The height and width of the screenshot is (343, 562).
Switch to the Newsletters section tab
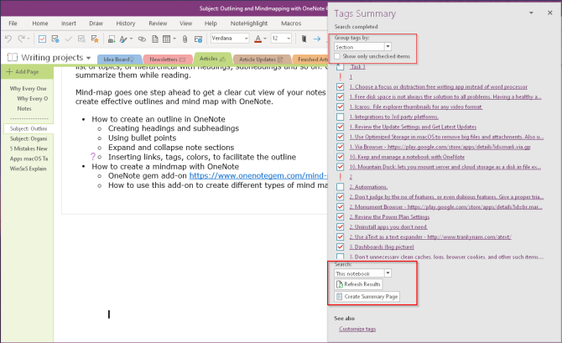click(167, 60)
